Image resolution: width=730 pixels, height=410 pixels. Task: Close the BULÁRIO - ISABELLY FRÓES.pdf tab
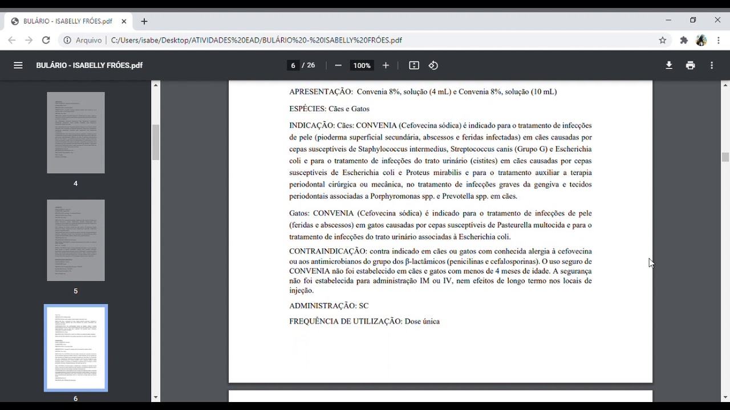124,22
